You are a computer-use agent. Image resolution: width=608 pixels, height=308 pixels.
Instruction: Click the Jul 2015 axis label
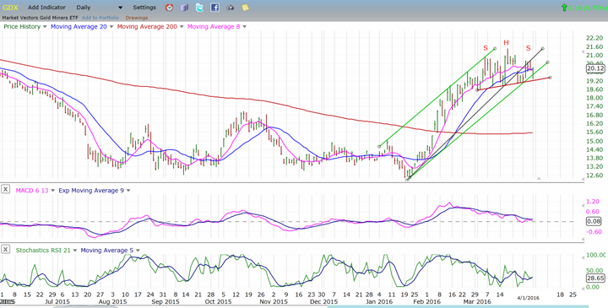[x=57, y=302]
